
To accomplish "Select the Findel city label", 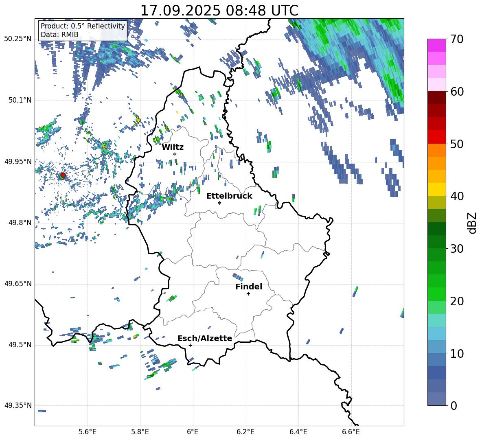I will point(249,287).
